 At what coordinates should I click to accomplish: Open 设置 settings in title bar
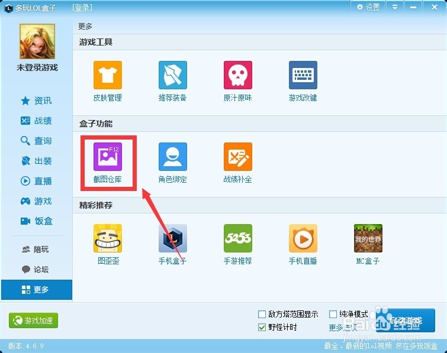click(368, 7)
